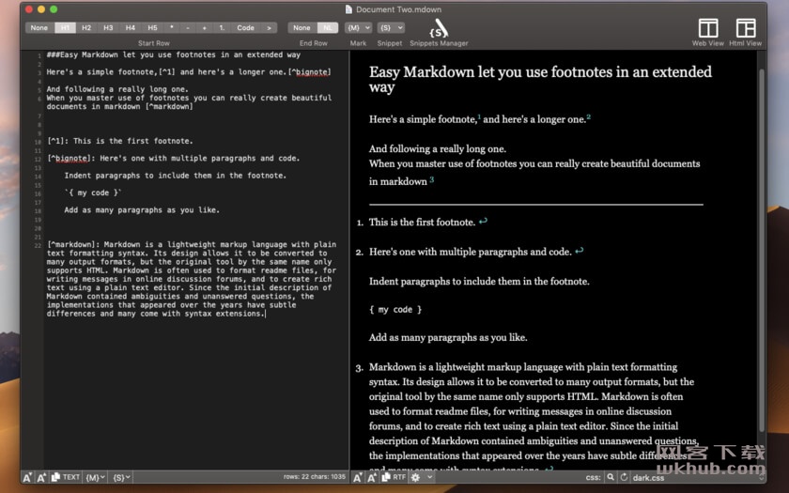Click 'And following a really long one.' in editor
This screenshot has height=493, width=789.
117,89
